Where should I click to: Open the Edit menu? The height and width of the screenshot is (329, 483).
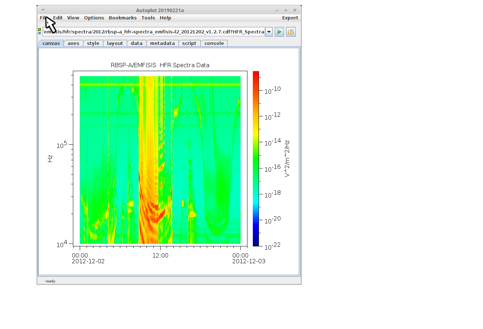(58, 18)
